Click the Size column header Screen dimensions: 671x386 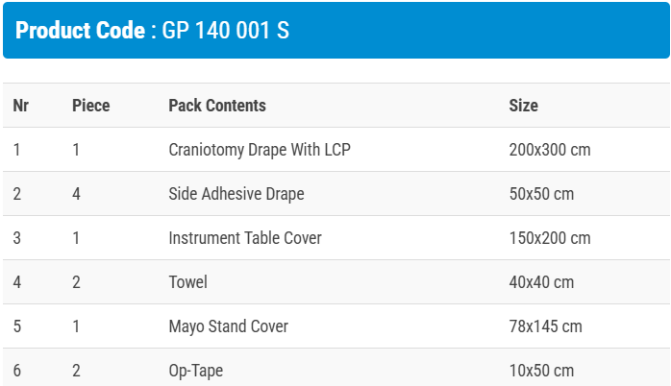tap(524, 106)
